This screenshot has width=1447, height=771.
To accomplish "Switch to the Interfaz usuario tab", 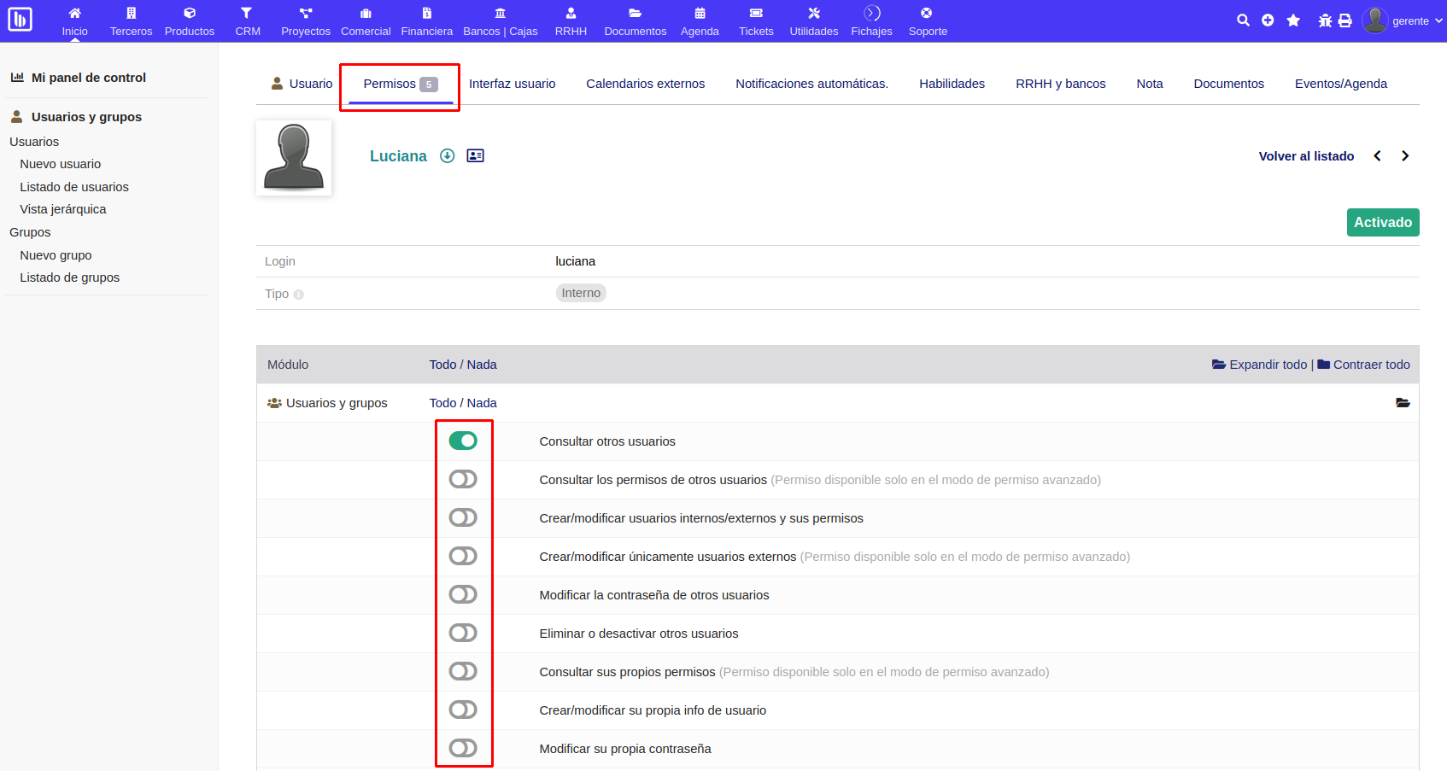I will point(513,83).
